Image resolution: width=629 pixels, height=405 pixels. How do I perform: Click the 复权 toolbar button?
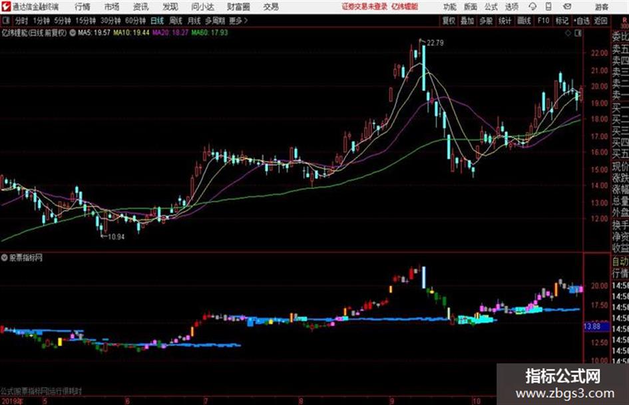tap(449, 21)
